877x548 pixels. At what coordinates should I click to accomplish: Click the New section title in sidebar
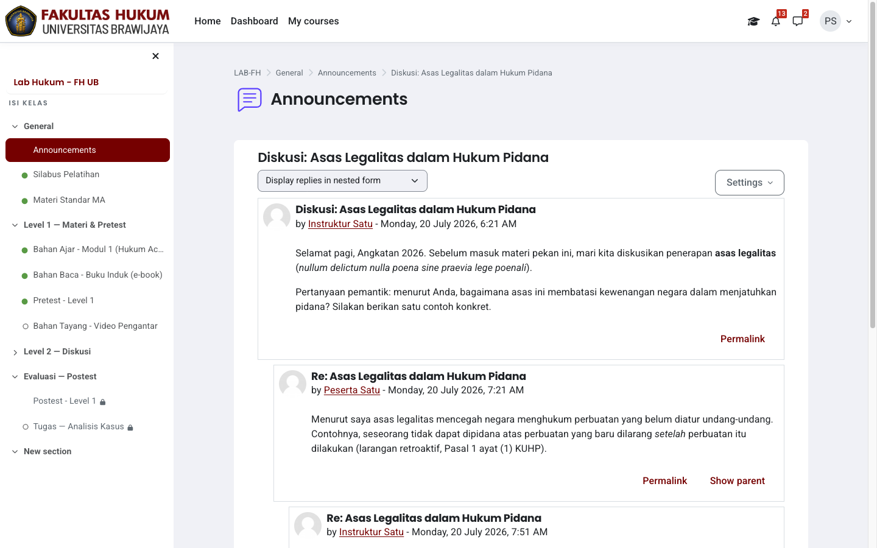pos(48,451)
